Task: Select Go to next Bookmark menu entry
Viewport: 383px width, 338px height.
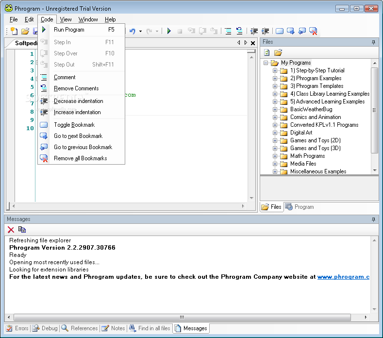Action: (x=82, y=136)
